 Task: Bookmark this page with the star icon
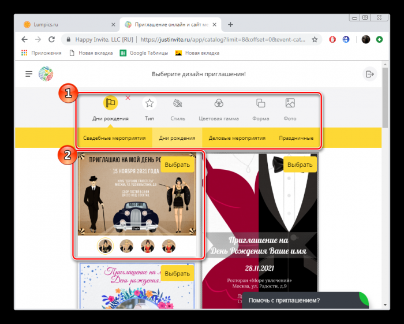(315, 39)
